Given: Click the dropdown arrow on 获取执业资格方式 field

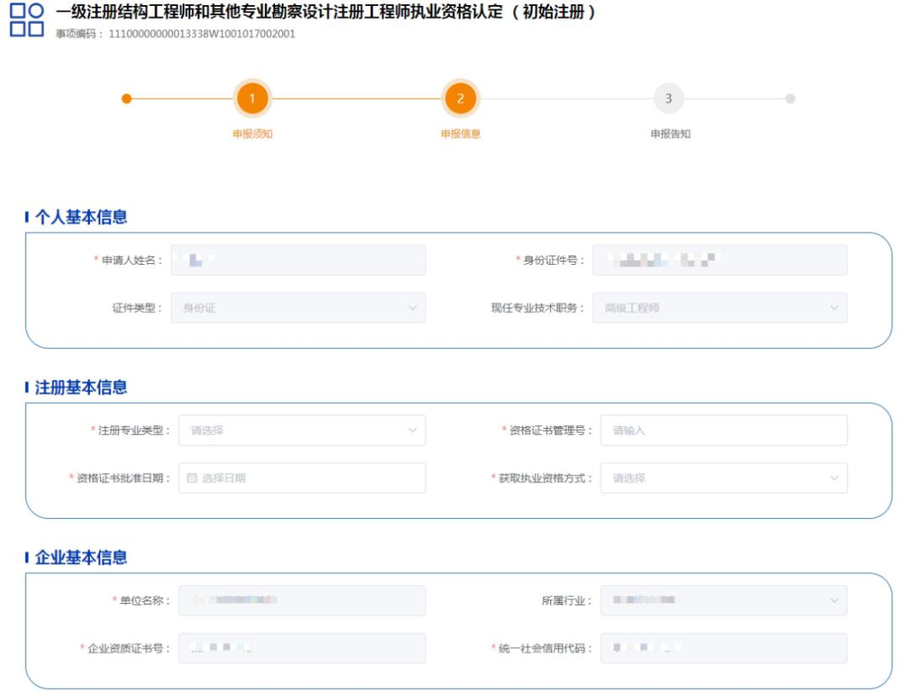Looking at the screenshot, I should coord(834,478).
